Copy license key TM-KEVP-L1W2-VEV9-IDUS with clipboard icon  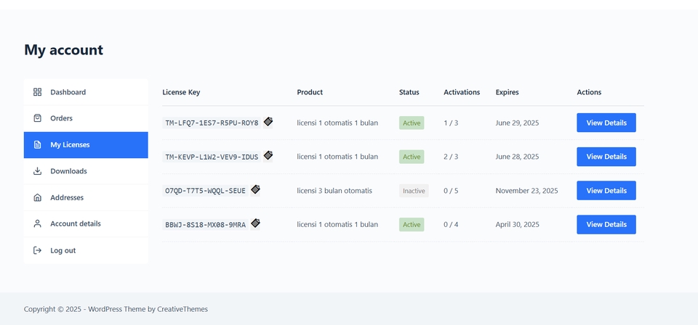[x=268, y=155]
